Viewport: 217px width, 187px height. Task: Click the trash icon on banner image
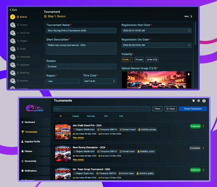(x=188, y=74)
